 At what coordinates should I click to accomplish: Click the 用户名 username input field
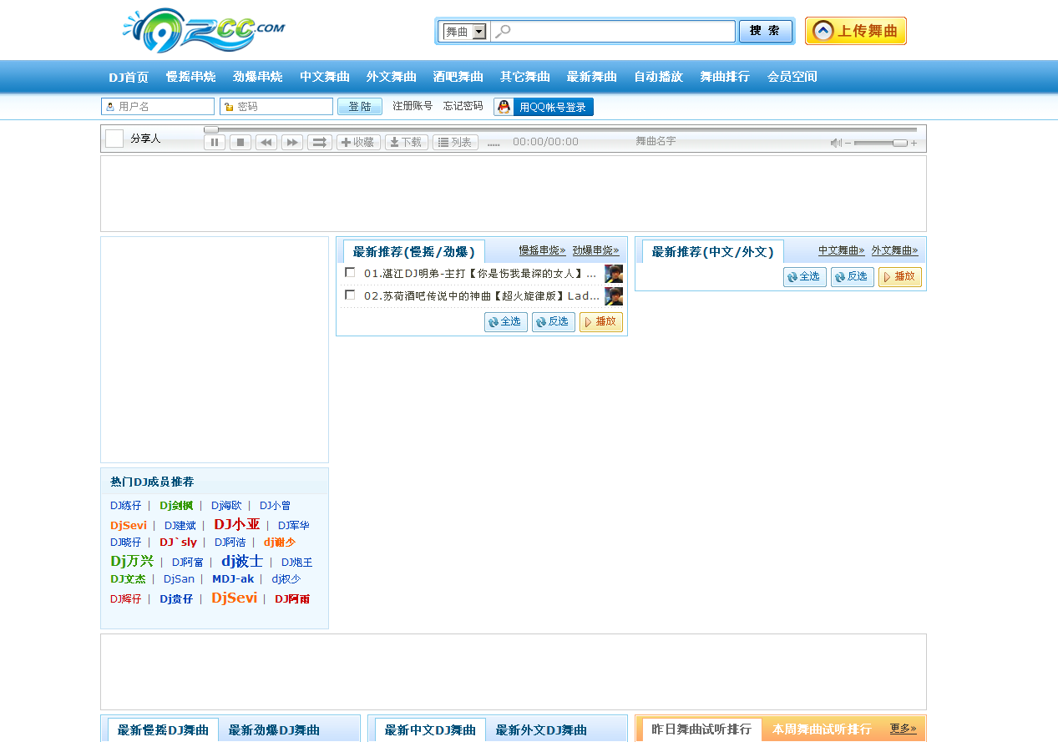pos(165,107)
